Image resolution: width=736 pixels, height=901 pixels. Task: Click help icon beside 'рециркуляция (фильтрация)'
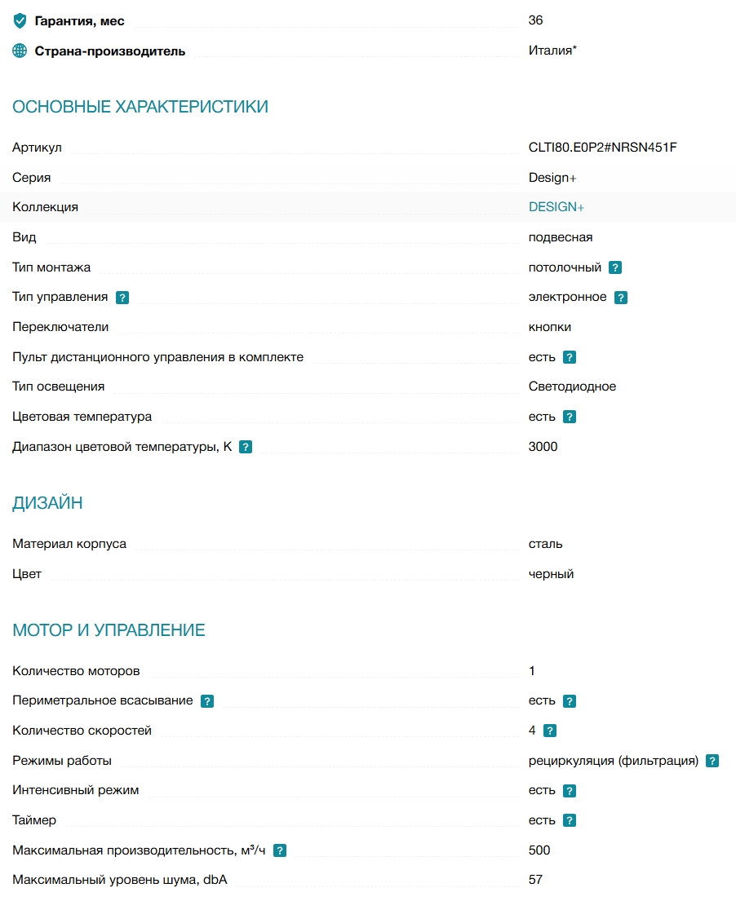pyautogui.click(x=712, y=761)
